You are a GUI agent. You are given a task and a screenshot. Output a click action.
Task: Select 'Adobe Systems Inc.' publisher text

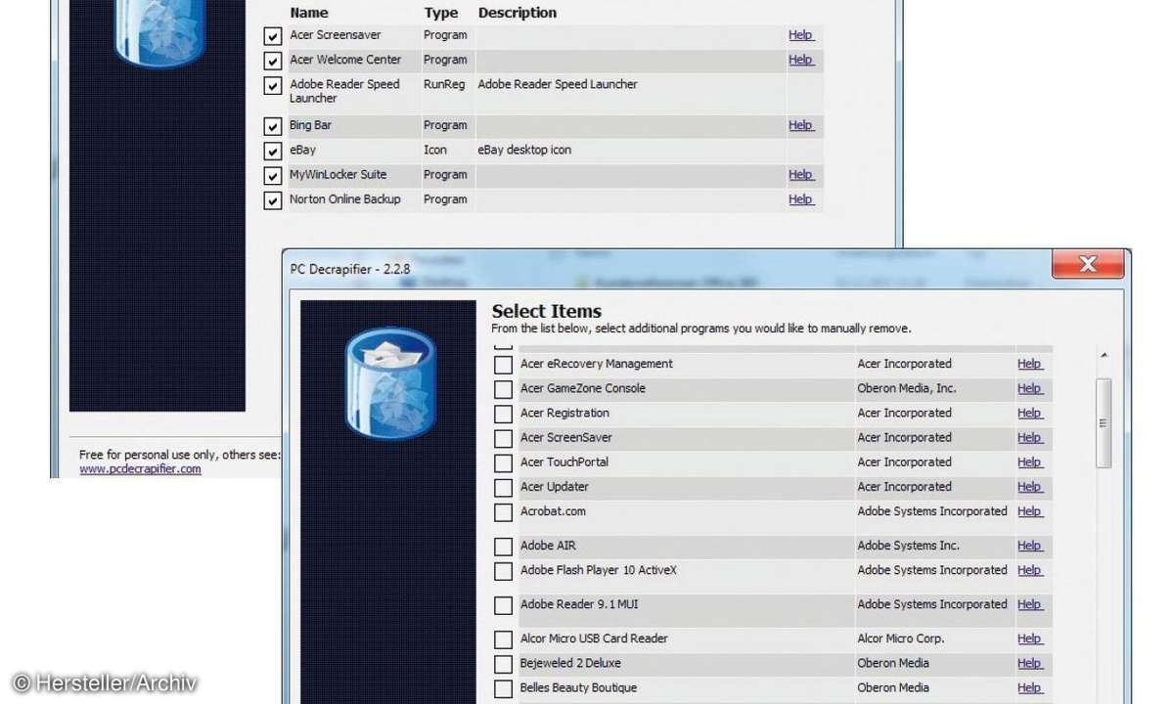(908, 545)
